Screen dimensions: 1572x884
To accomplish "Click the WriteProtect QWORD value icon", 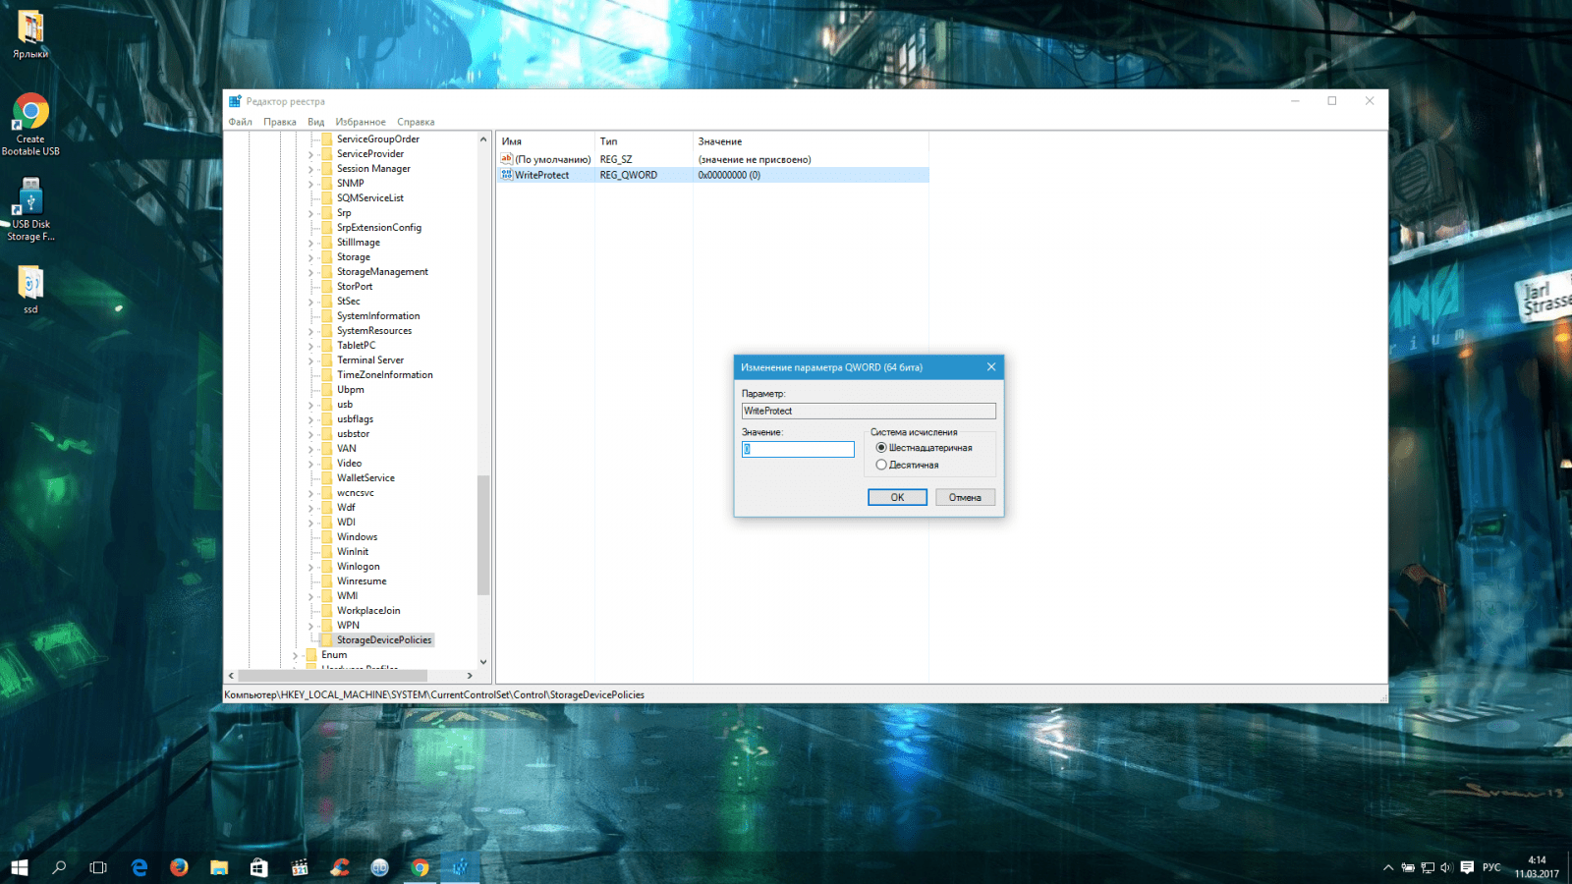I will 507,175.
